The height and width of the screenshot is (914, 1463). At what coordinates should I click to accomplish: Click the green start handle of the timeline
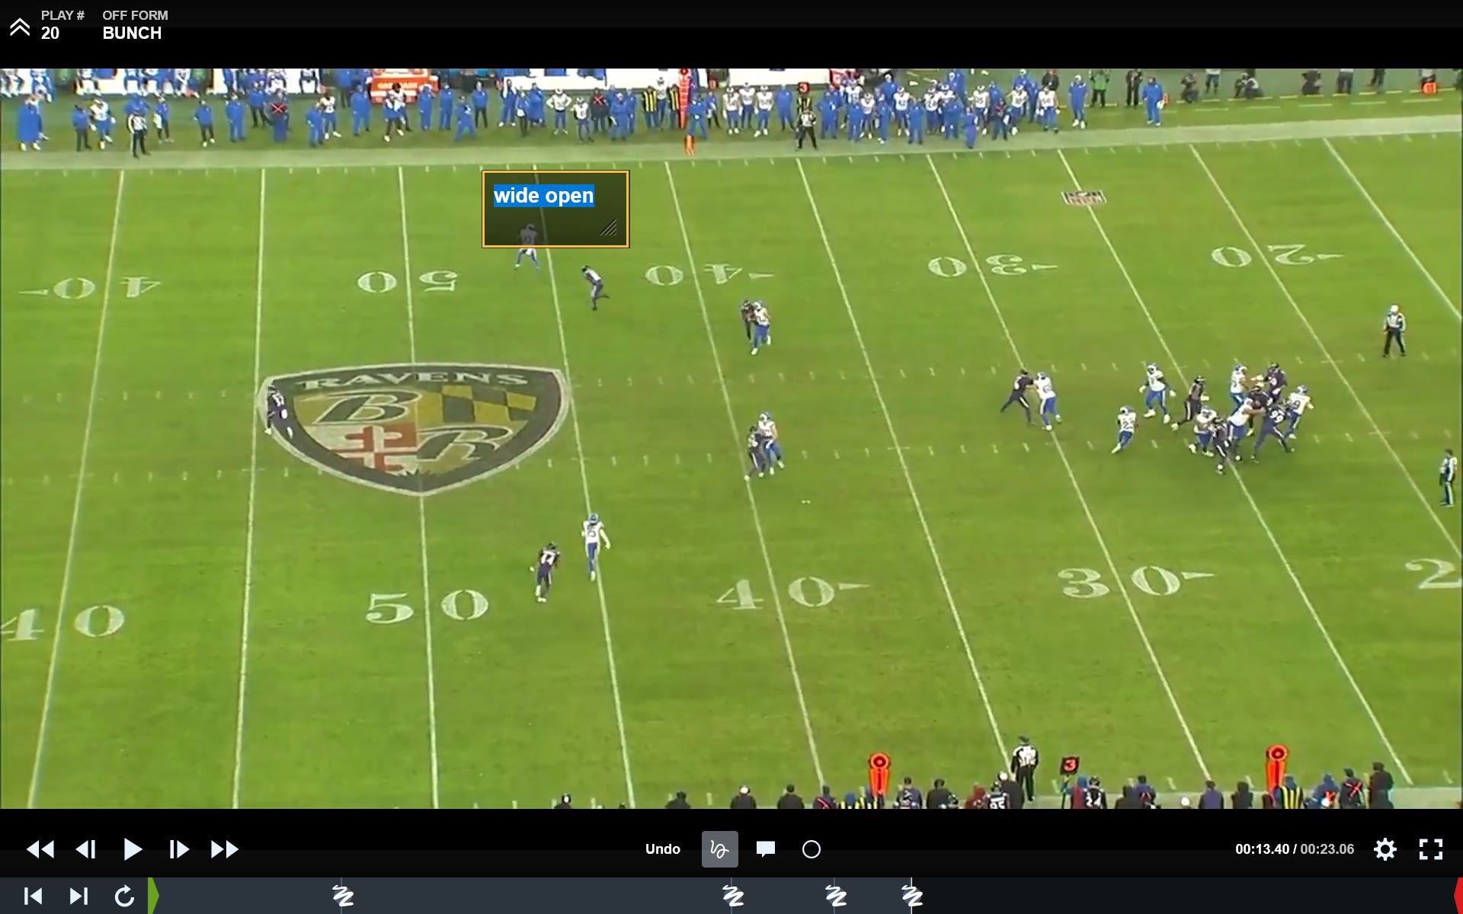(153, 896)
